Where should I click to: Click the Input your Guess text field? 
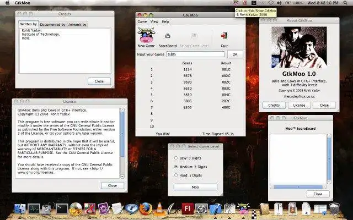(x=195, y=54)
